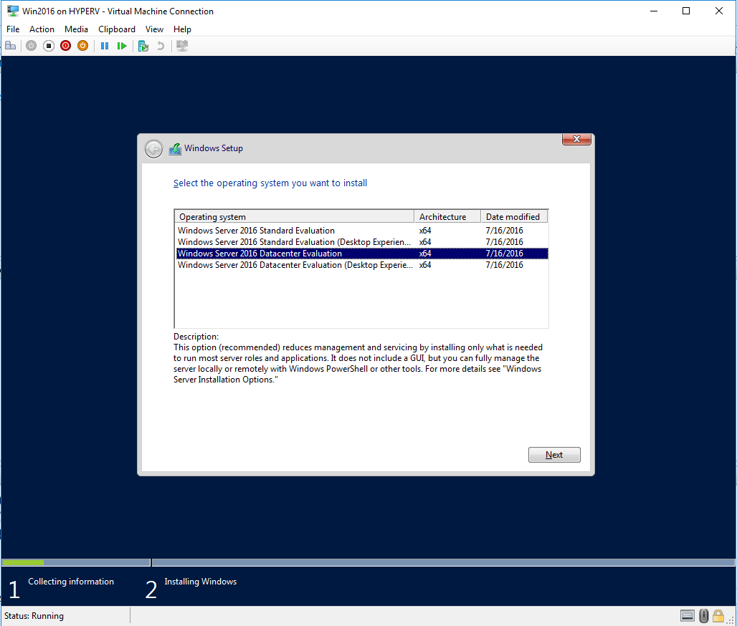Screen dimensions: 737x626
Task: Click the Collecting information progress bar
Action: pos(76,562)
